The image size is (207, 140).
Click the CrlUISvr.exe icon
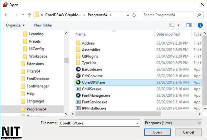78,89
